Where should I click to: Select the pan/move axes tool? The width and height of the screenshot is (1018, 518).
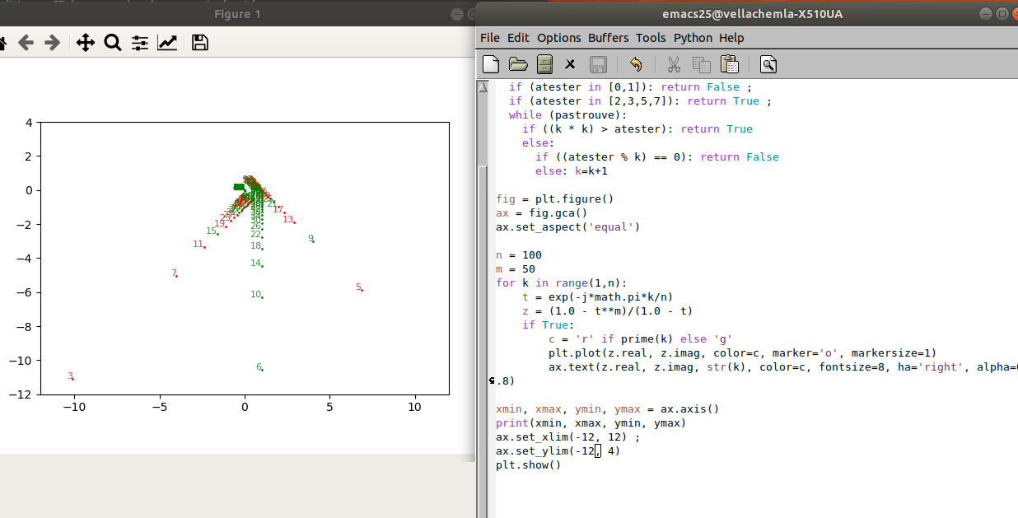[x=86, y=43]
